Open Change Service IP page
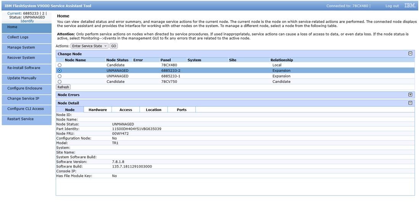This screenshot has width=419, height=206. [x=26, y=100]
